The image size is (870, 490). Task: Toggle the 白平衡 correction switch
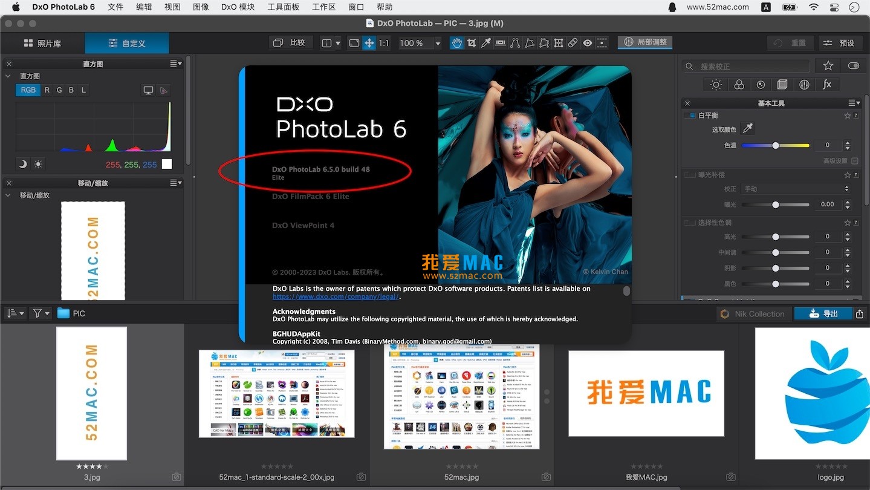pos(689,115)
